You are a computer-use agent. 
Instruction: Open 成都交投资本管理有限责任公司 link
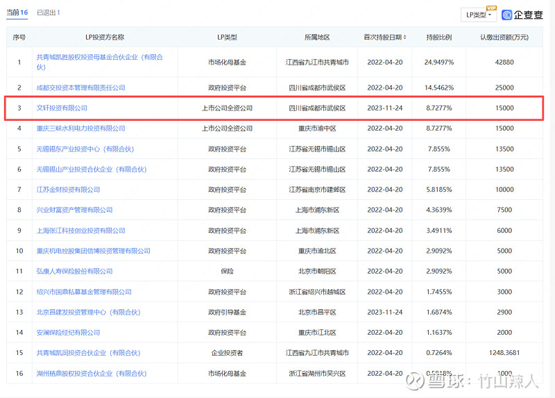[80, 88]
